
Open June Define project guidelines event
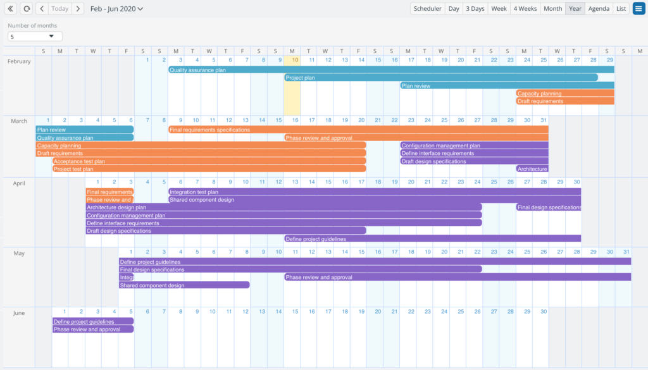coord(93,321)
